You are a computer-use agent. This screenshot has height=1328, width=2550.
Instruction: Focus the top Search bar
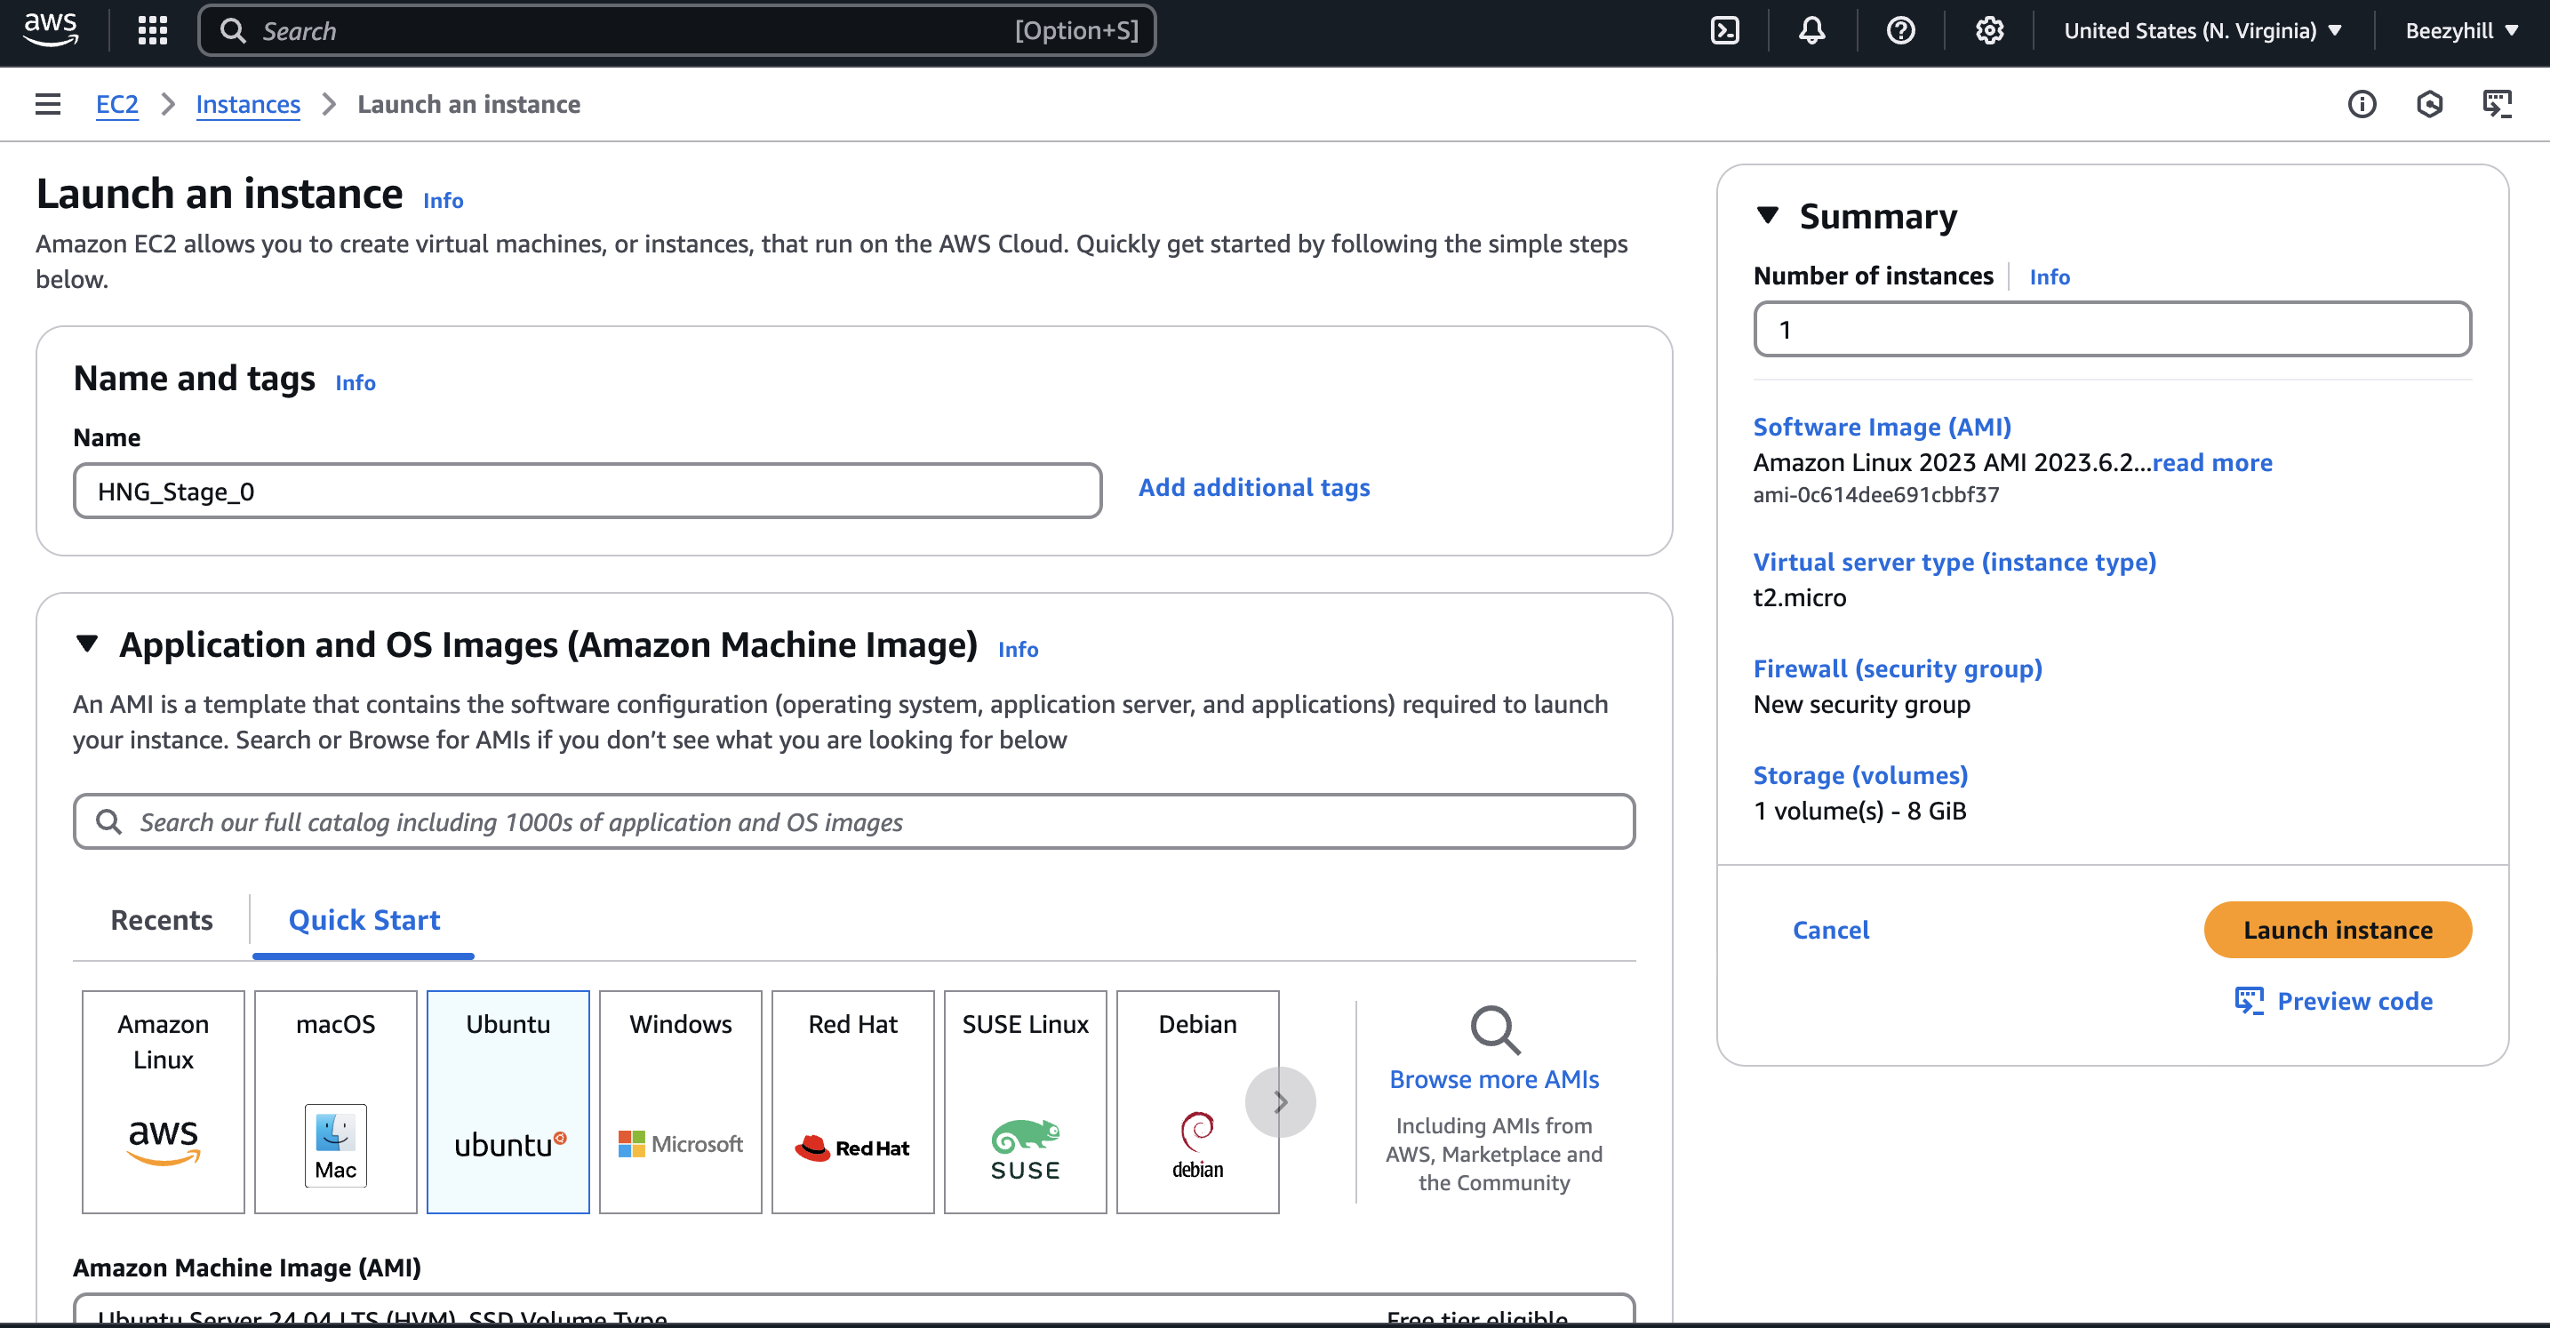coord(677,31)
